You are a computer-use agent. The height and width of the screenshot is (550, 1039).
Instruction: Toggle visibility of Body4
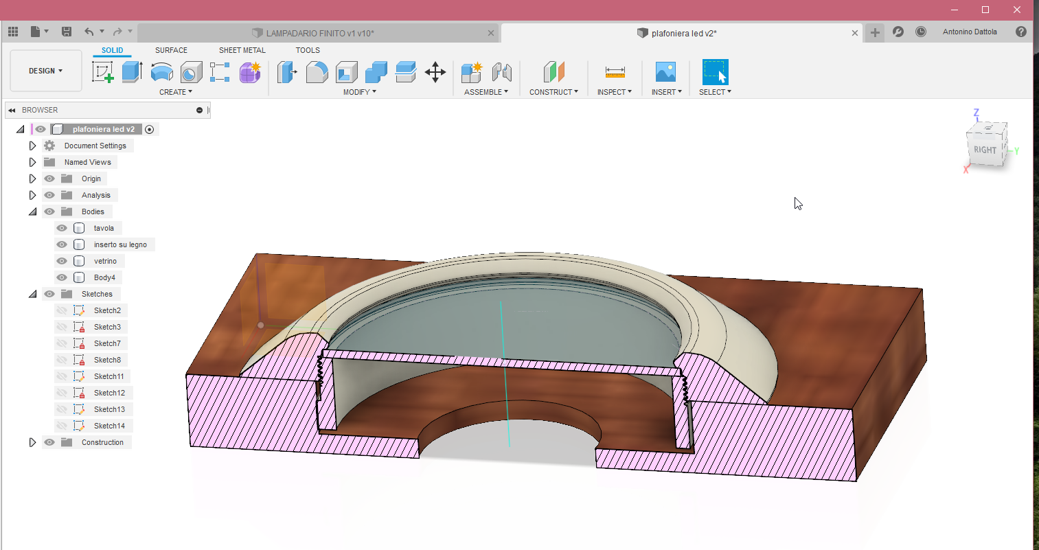(62, 277)
